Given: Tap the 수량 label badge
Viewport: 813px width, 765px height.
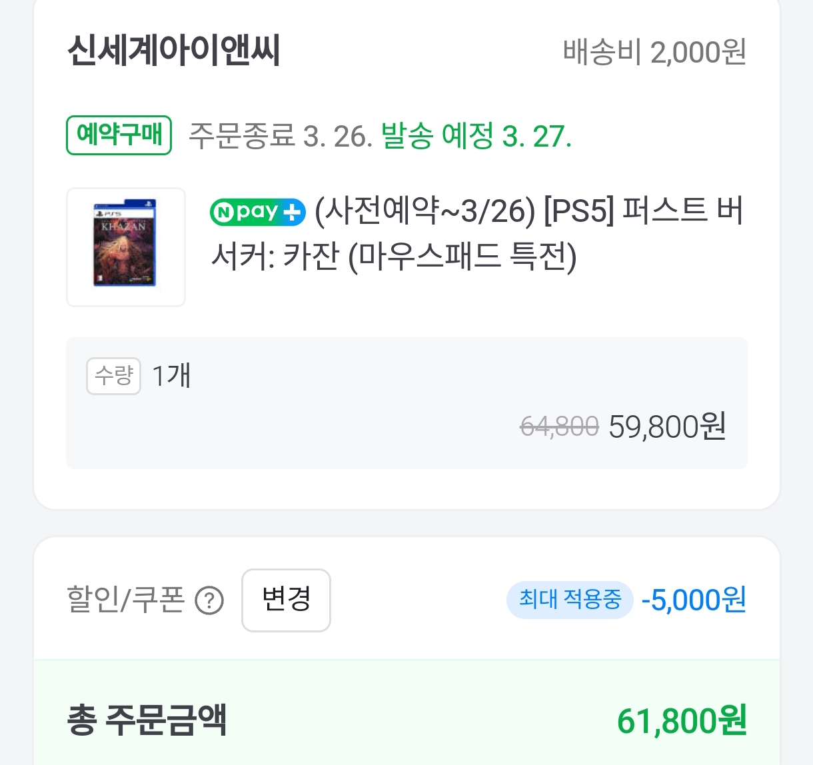Looking at the screenshot, I should (x=113, y=376).
